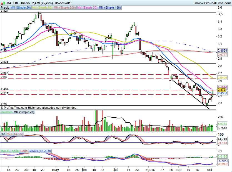The image size is (232, 172).
Task: Click the 2,835 horizontal level label
Action: tap(4, 62)
